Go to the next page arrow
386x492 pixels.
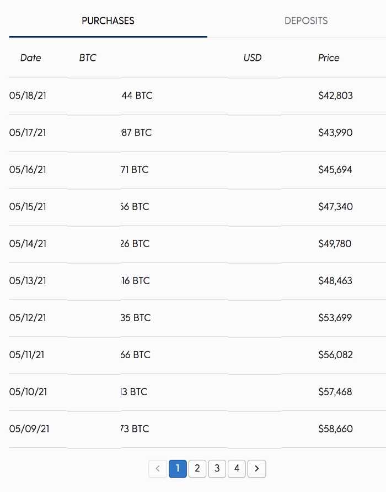tap(256, 469)
